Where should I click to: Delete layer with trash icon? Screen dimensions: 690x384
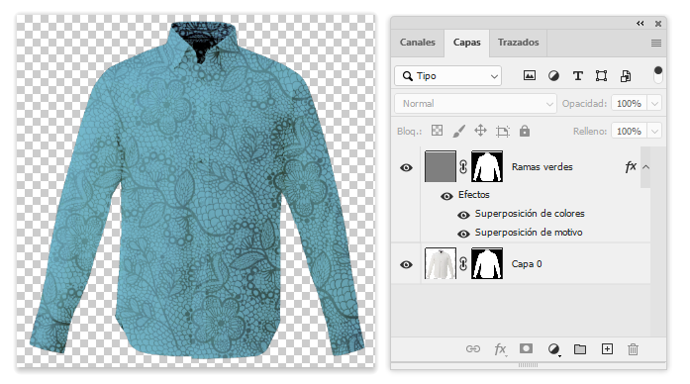pos(633,349)
